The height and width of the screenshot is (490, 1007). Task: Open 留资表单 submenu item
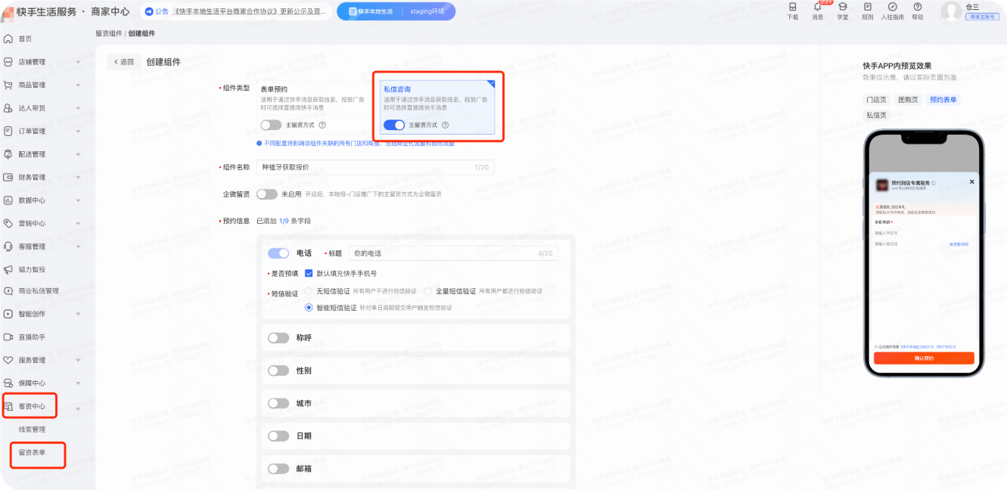(33, 452)
